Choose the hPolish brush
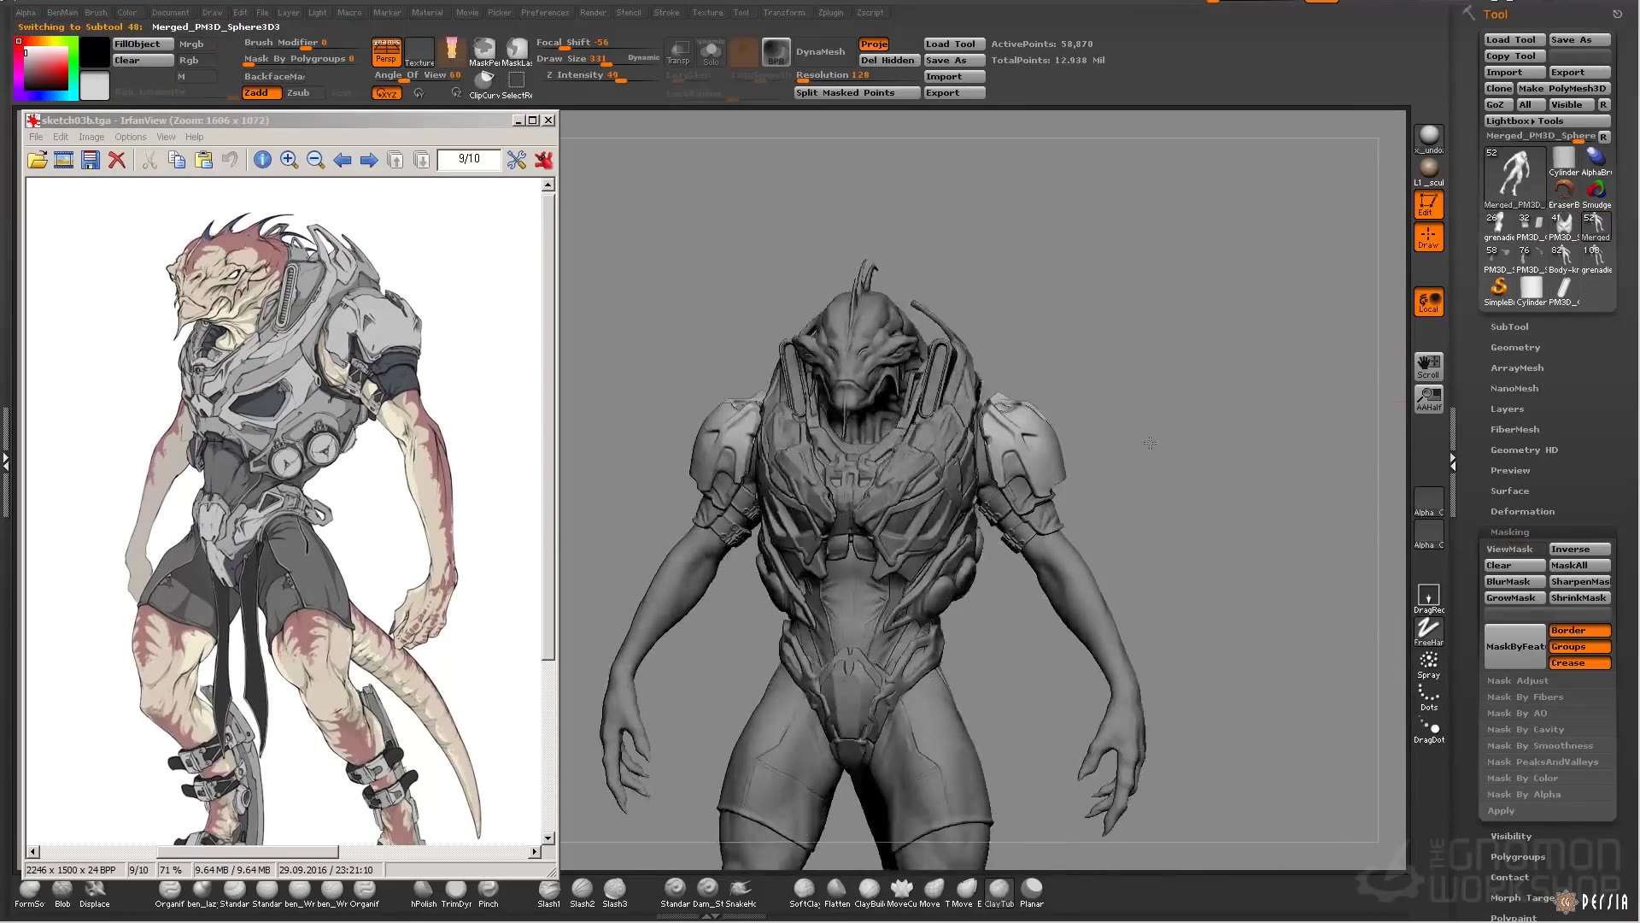 pyautogui.click(x=423, y=892)
